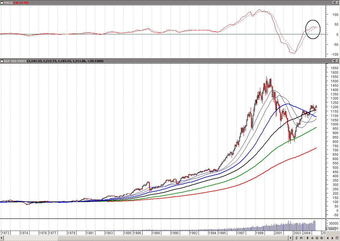
Task: Open the quote sheet icon at far right
Action: [337, 238]
